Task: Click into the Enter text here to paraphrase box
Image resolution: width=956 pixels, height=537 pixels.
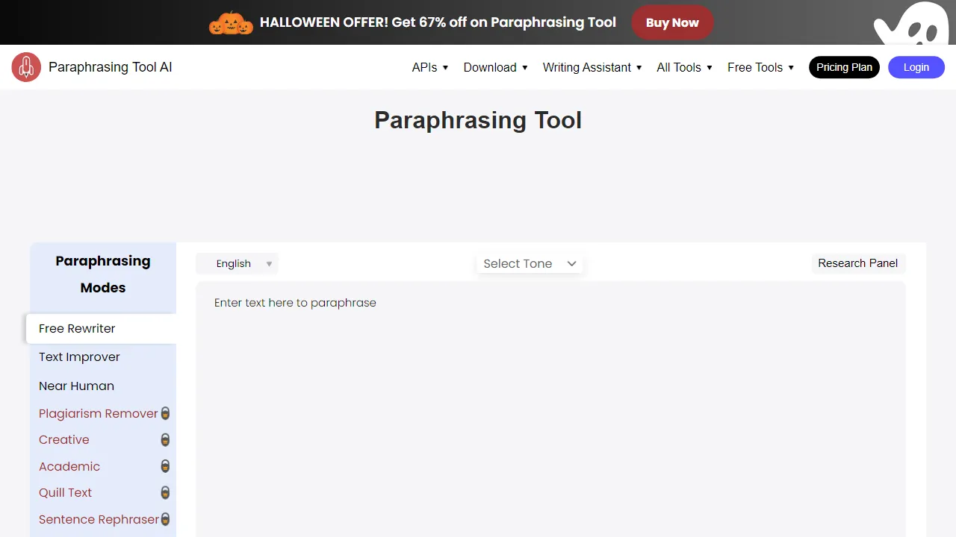Action: [x=550, y=409]
